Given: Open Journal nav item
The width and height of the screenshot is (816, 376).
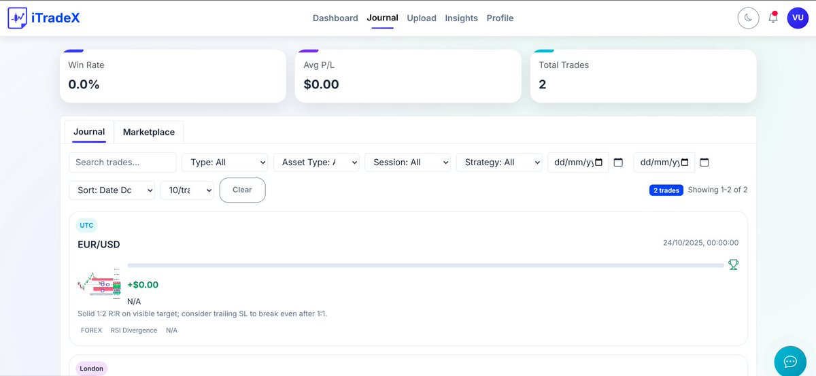Looking at the screenshot, I should (x=382, y=18).
